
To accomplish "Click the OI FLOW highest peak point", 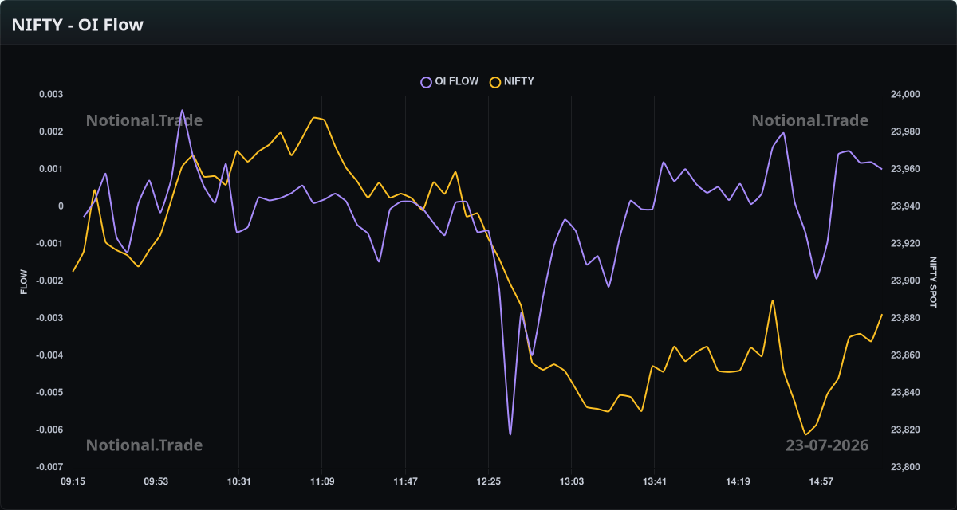I will click(x=182, y=110).
